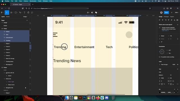Toggle Fix position when scrolling checkbox
The width and height of the screenshot is (180, 101).
click(x=160, y=57)
